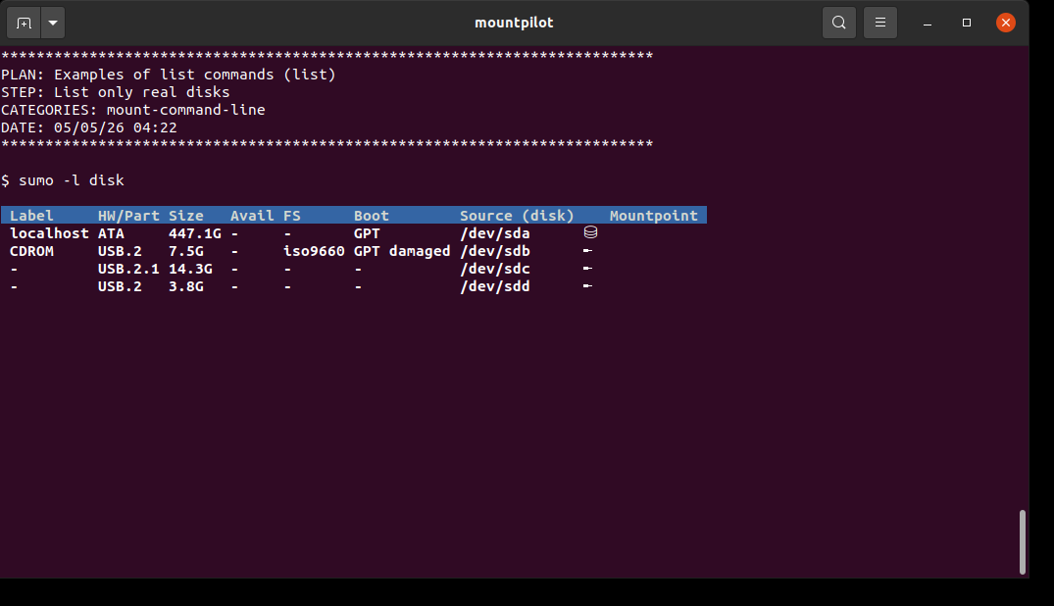Click the PLAN: Examples of list commands line

click(169, 75)
